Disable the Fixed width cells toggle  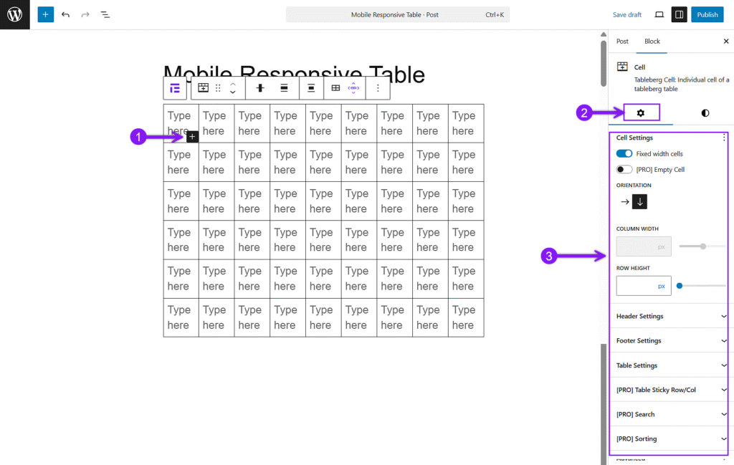tap(624, 153)
